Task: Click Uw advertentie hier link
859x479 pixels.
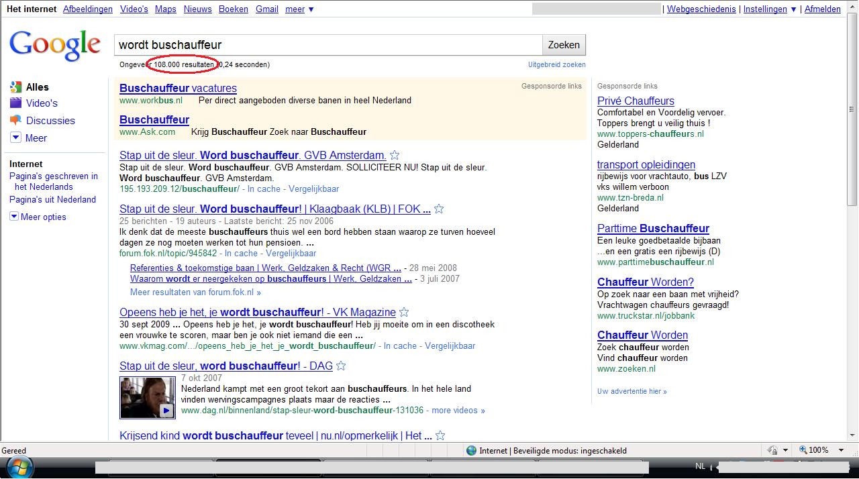Action: click(x=632, y=391)
